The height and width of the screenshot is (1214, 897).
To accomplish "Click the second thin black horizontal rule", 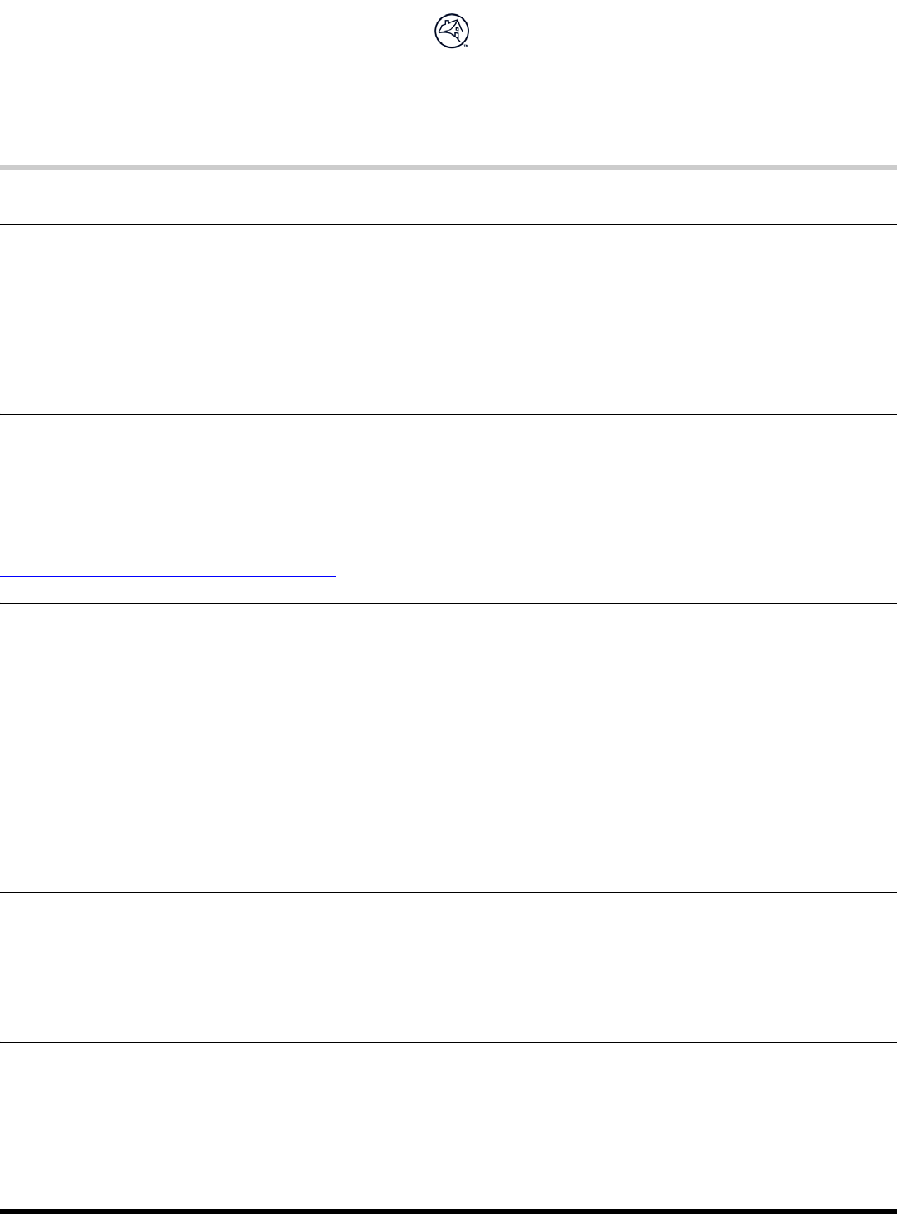I will (x=448, y=414).
